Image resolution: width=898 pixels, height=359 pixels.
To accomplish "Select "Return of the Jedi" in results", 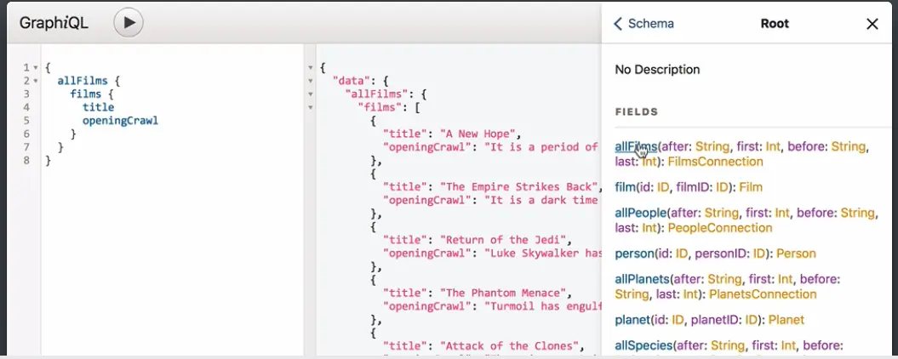I will pyautogui.click(x=503, y=240).
